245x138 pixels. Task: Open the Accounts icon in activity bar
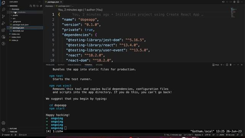pos(3,123)
